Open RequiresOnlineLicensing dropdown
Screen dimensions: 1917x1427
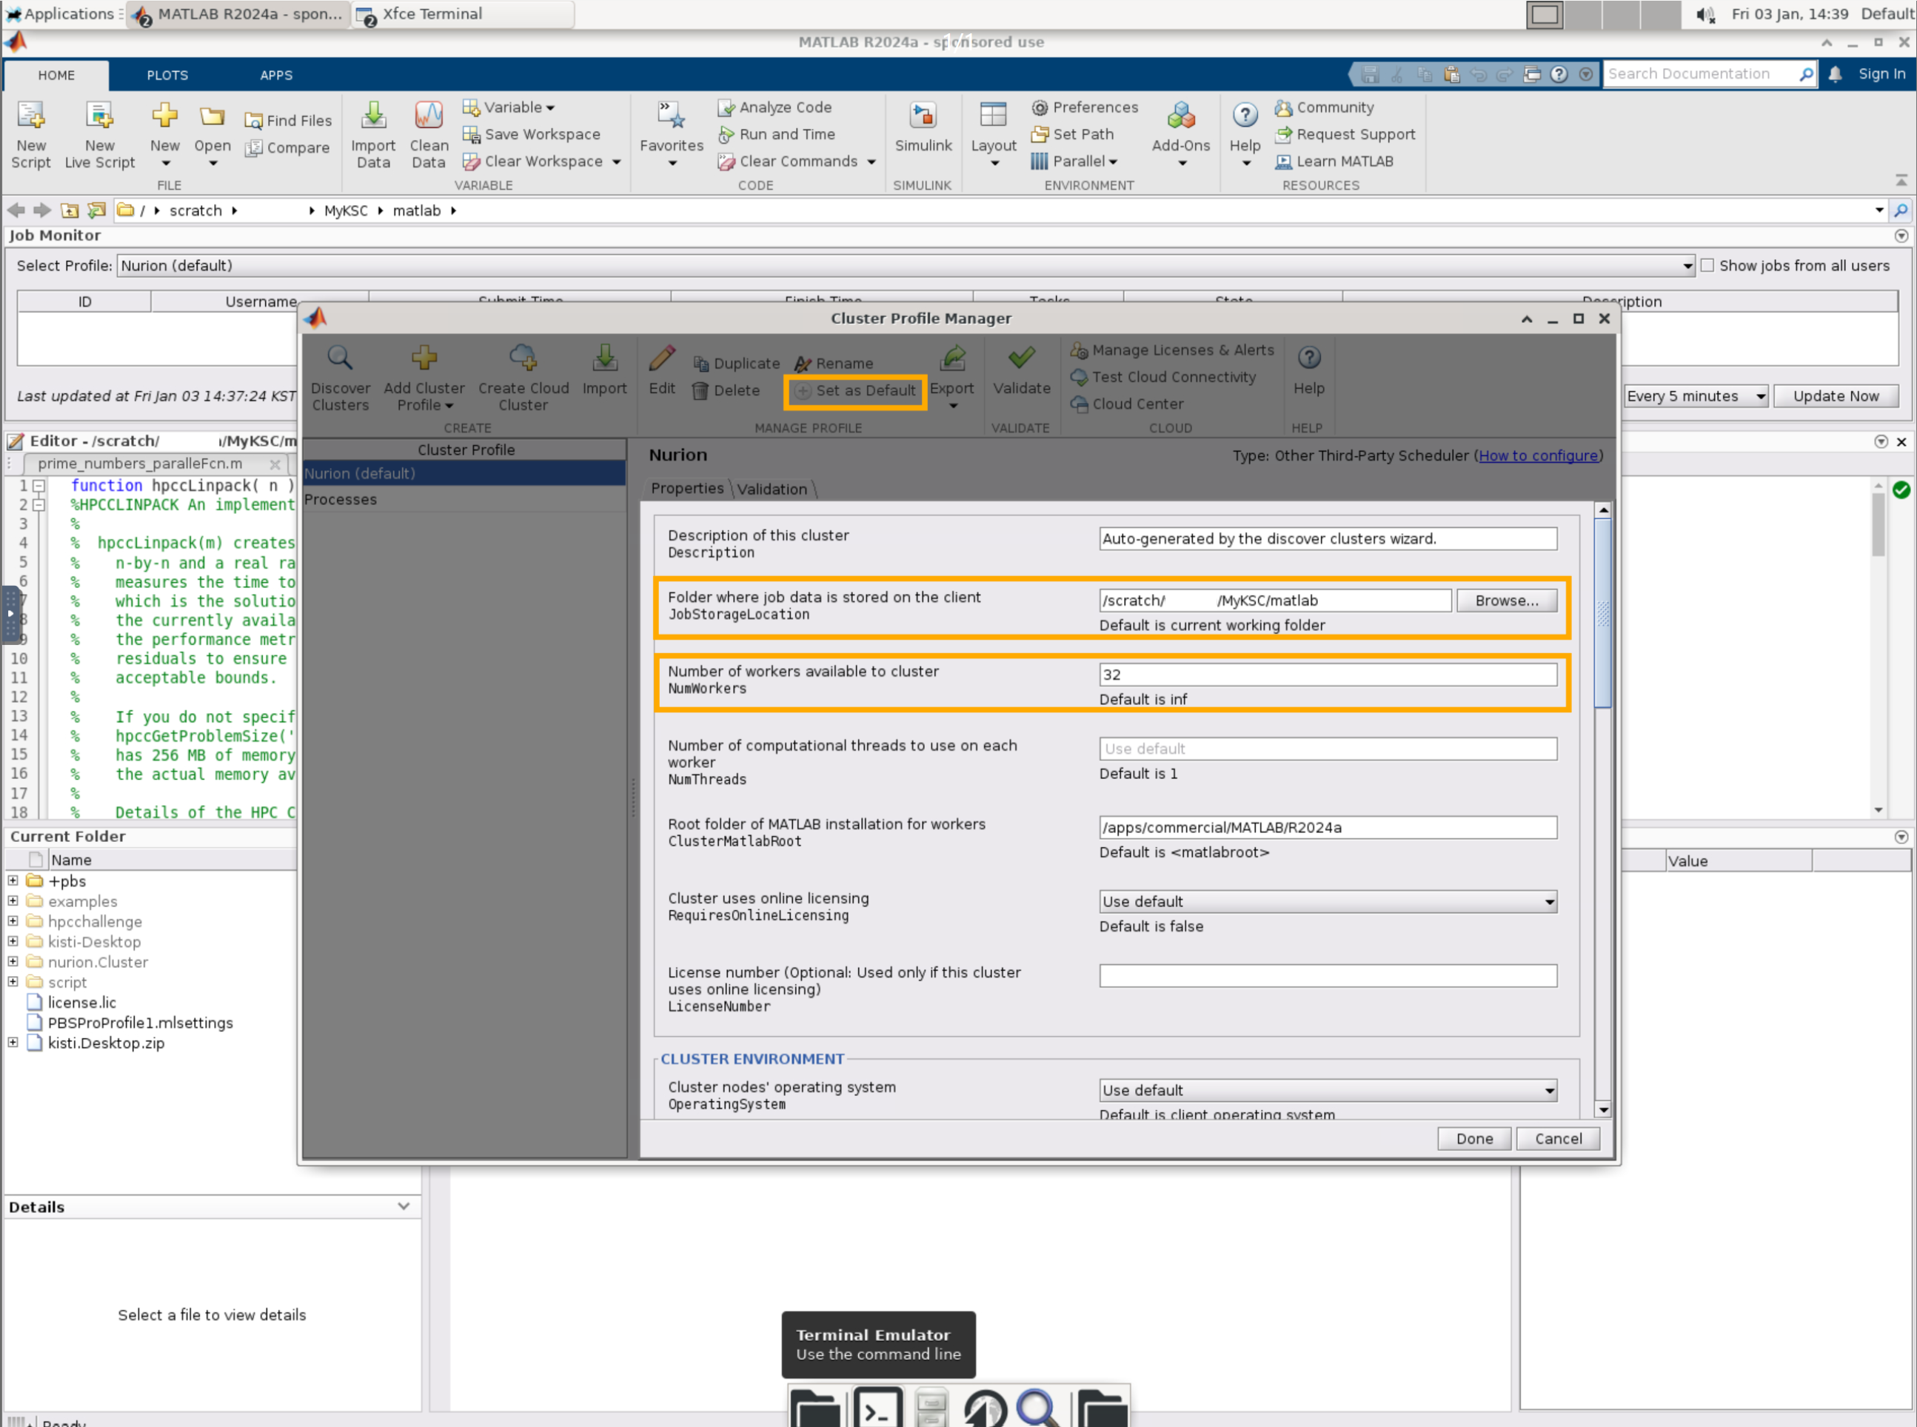1327,901
